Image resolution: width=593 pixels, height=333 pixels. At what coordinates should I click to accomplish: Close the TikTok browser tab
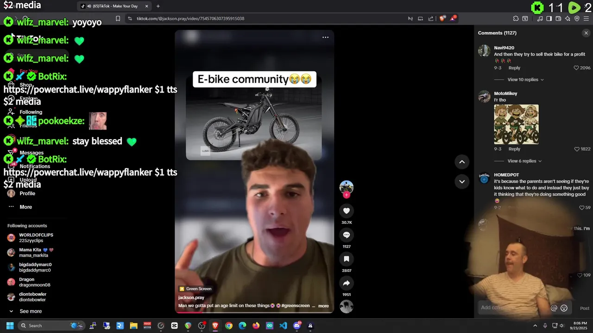147,6
